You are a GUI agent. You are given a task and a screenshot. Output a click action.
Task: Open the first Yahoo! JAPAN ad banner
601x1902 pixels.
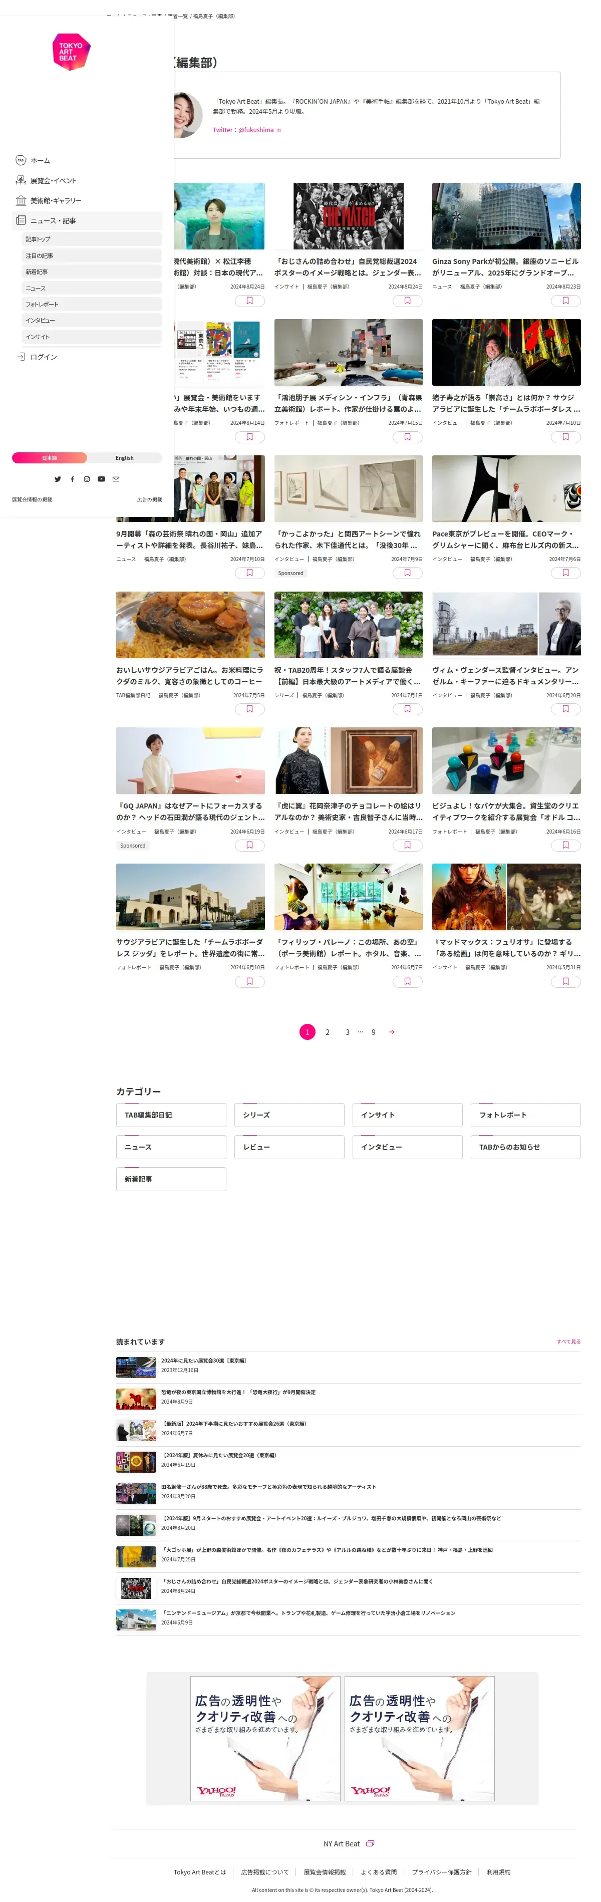[265, 1738]
